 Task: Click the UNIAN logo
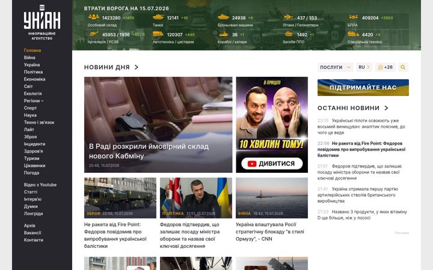pos(42,22)
